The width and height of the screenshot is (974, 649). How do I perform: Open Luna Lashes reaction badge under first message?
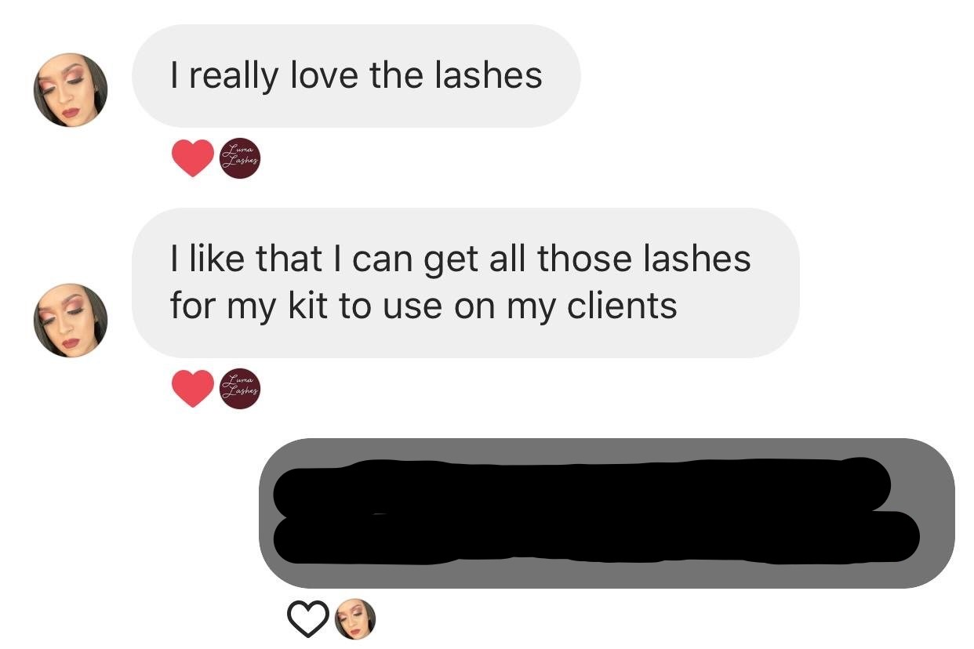(x=239, y=159)
